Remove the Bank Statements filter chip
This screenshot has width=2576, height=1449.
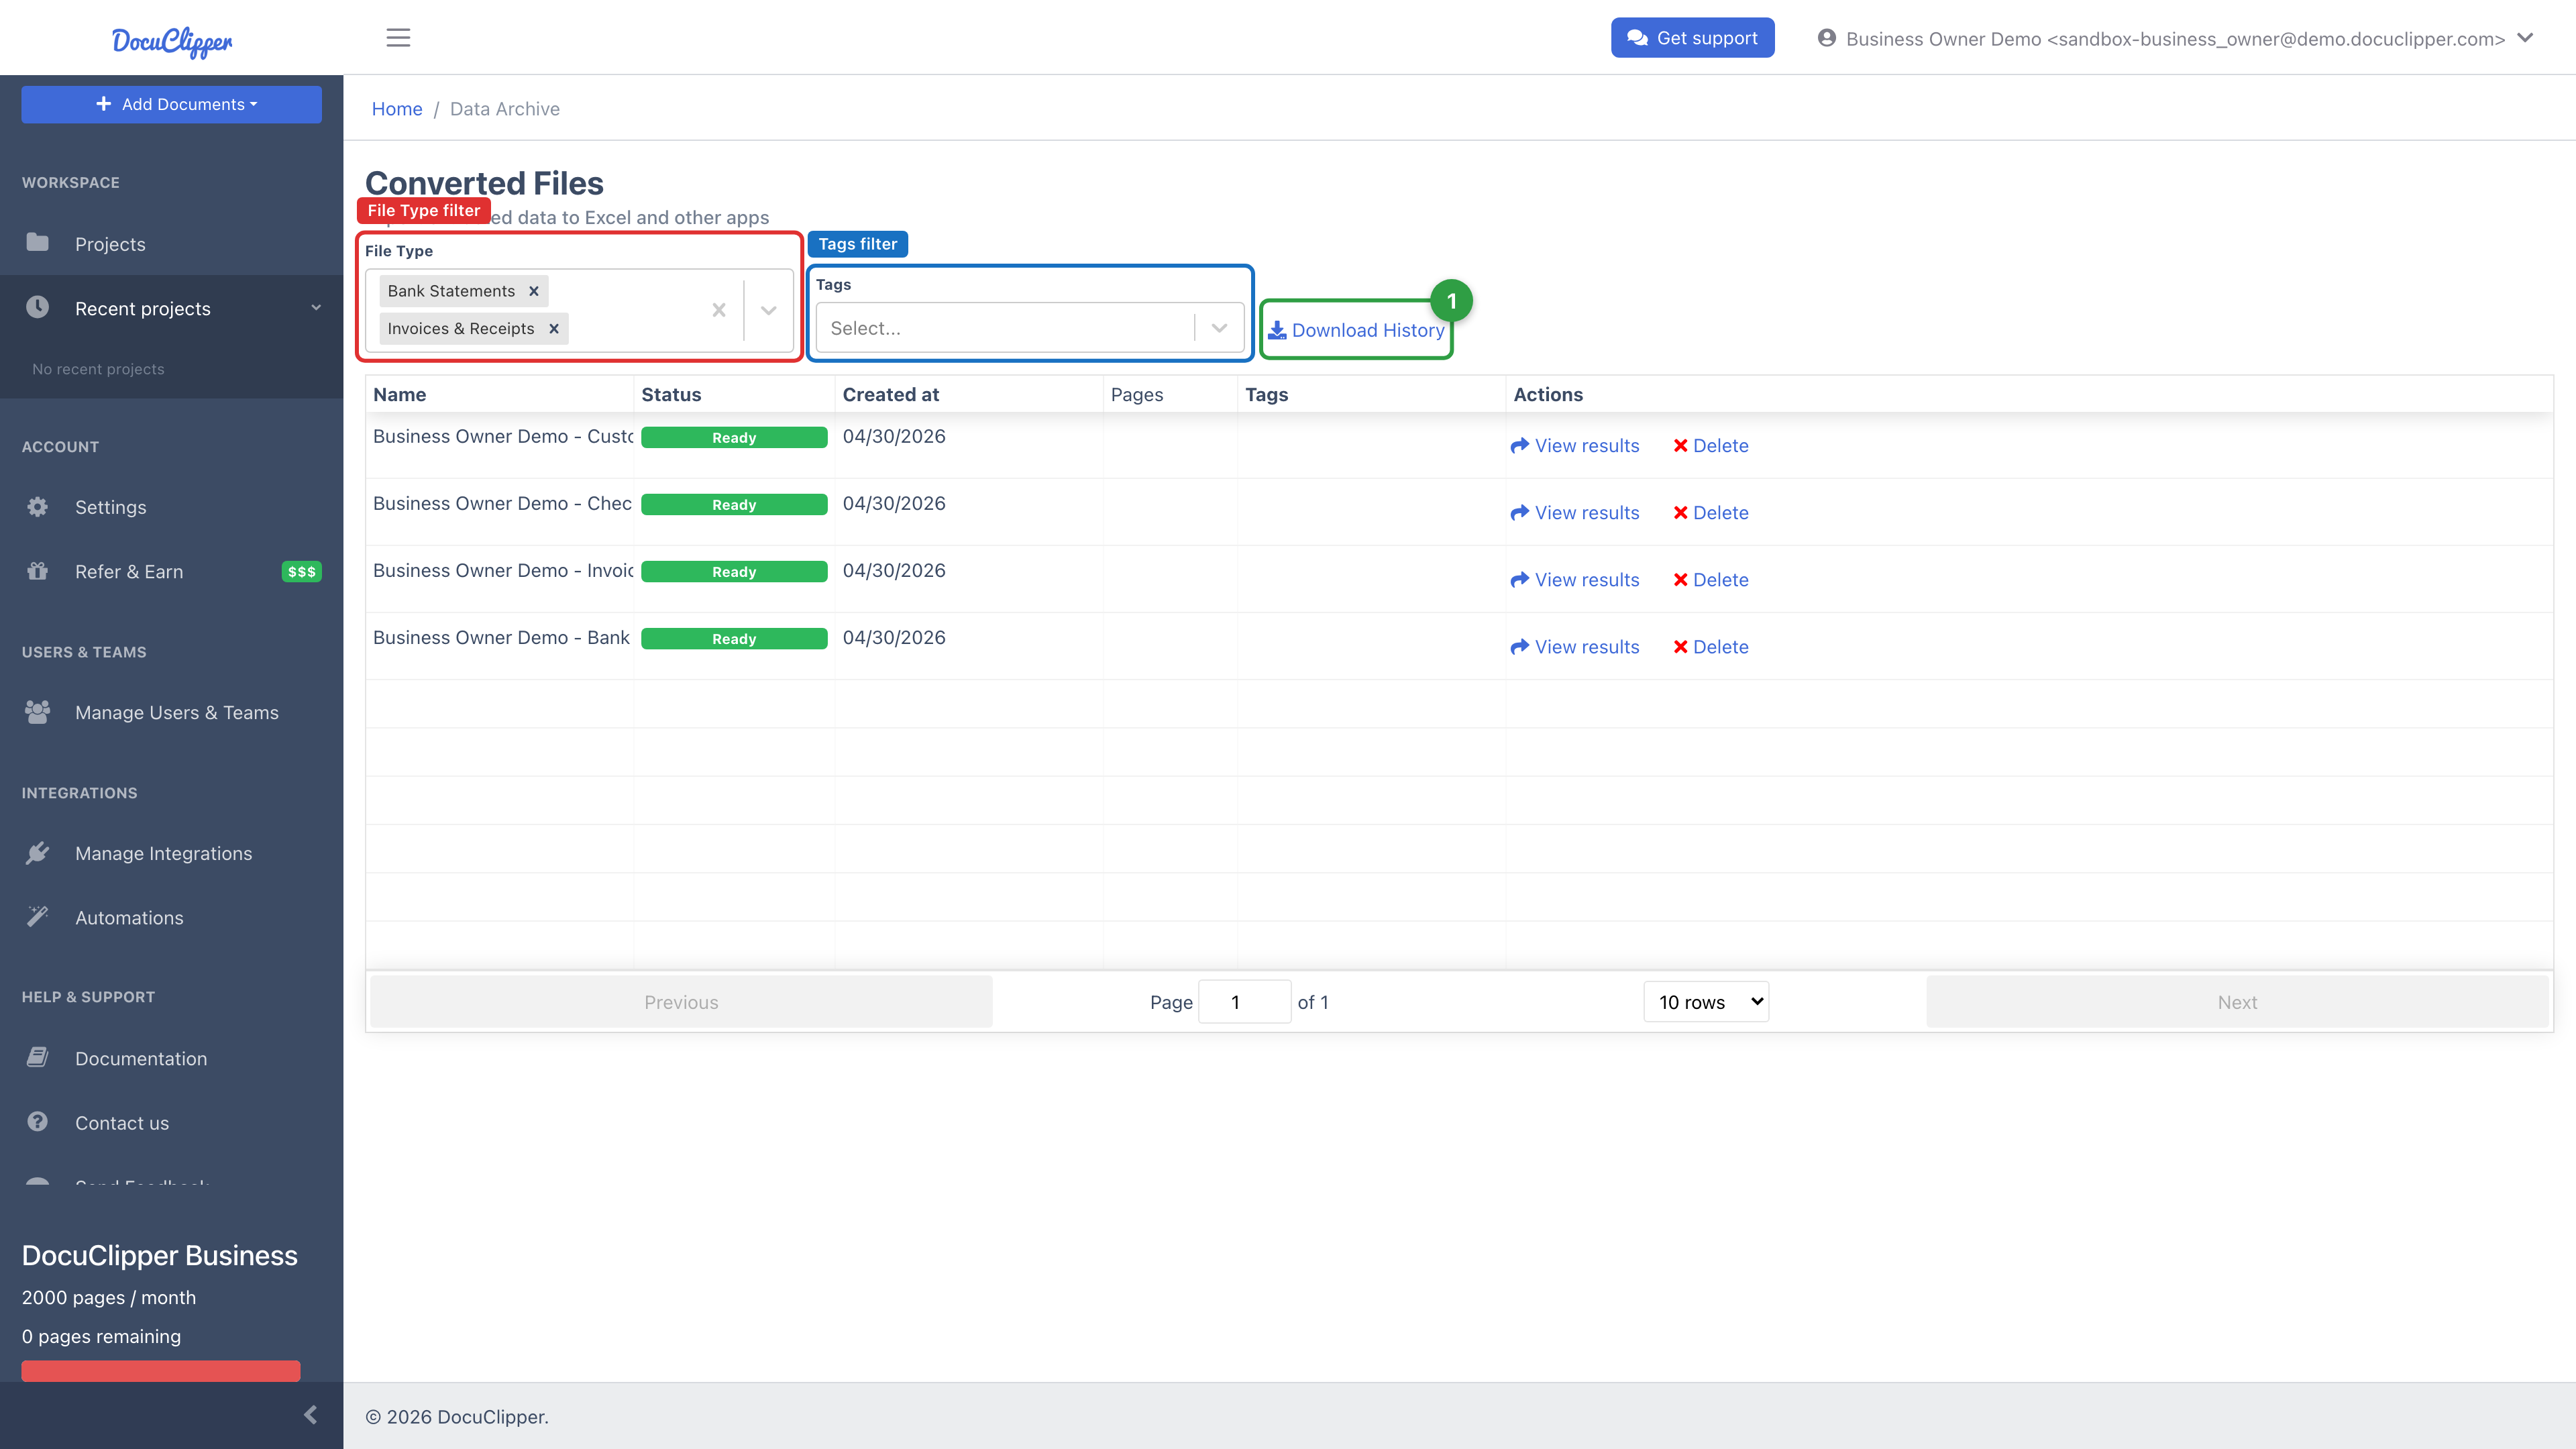click(x=534, y=291)
